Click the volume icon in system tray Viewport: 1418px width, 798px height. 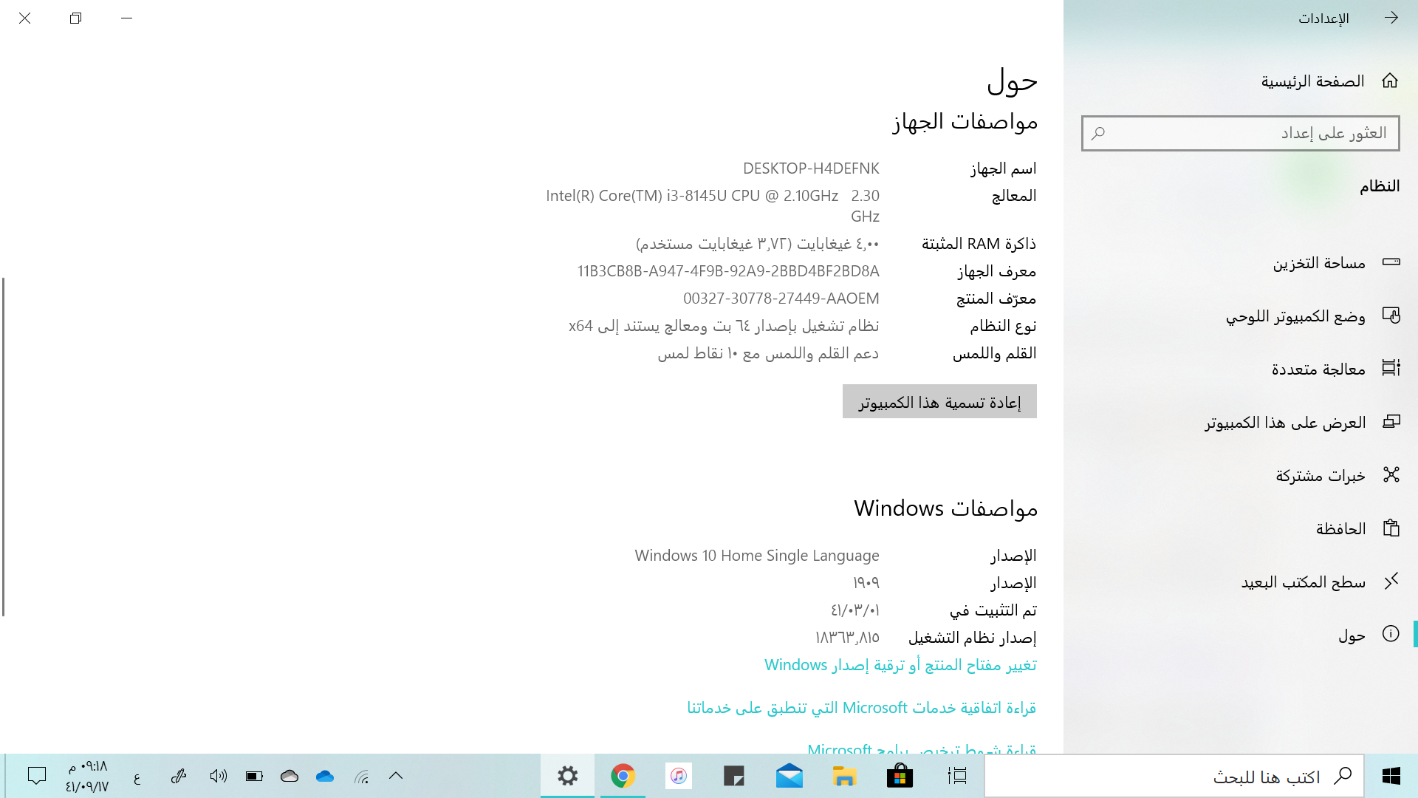(218, 776)
